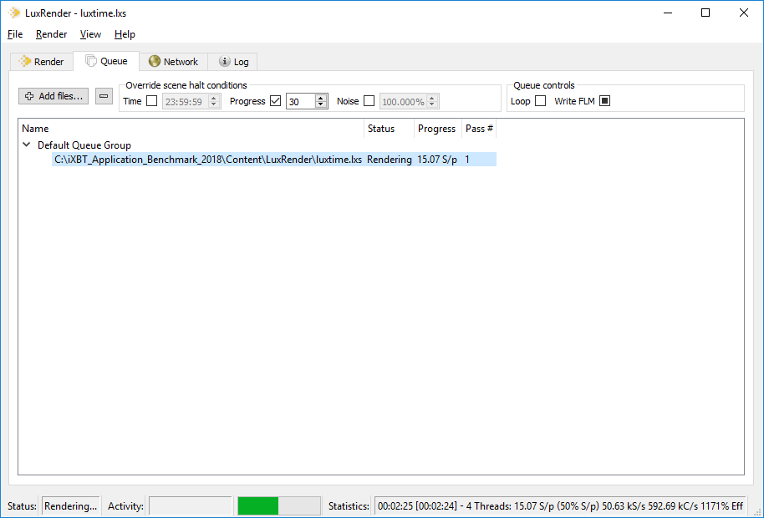Click the Name column header
764x518 pixels.
(x=192, y=129)
